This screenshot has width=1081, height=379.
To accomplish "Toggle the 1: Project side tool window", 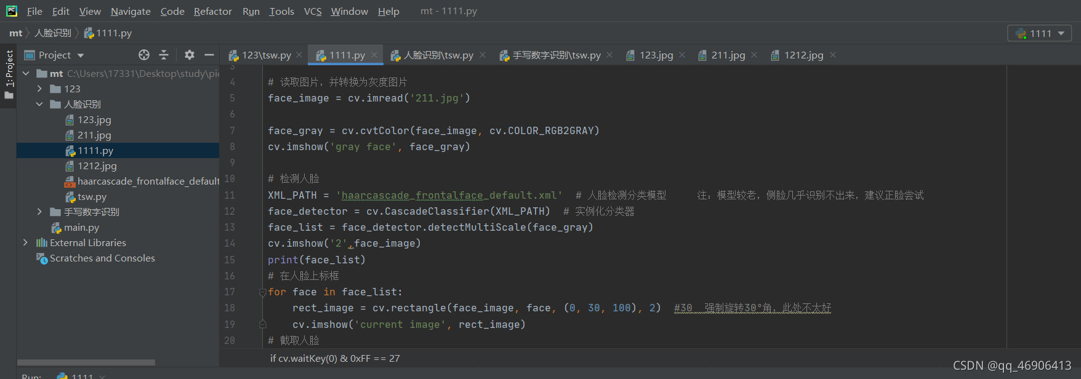I will pyautogui.click(x=9, y=75).
